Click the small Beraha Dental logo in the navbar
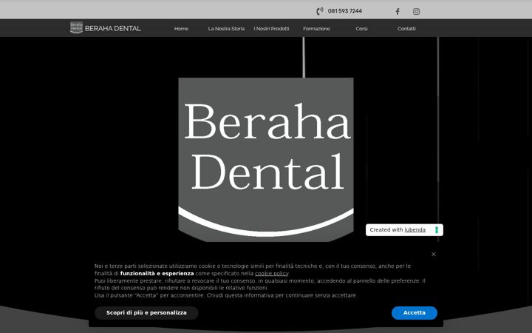532x333 pixels. pos(76,27)
